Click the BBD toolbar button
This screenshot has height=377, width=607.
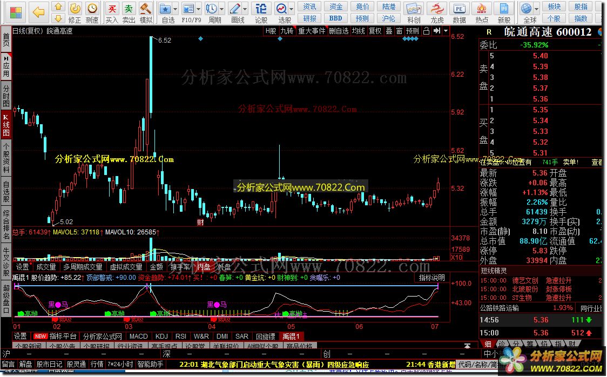click(x=335, y=18)
